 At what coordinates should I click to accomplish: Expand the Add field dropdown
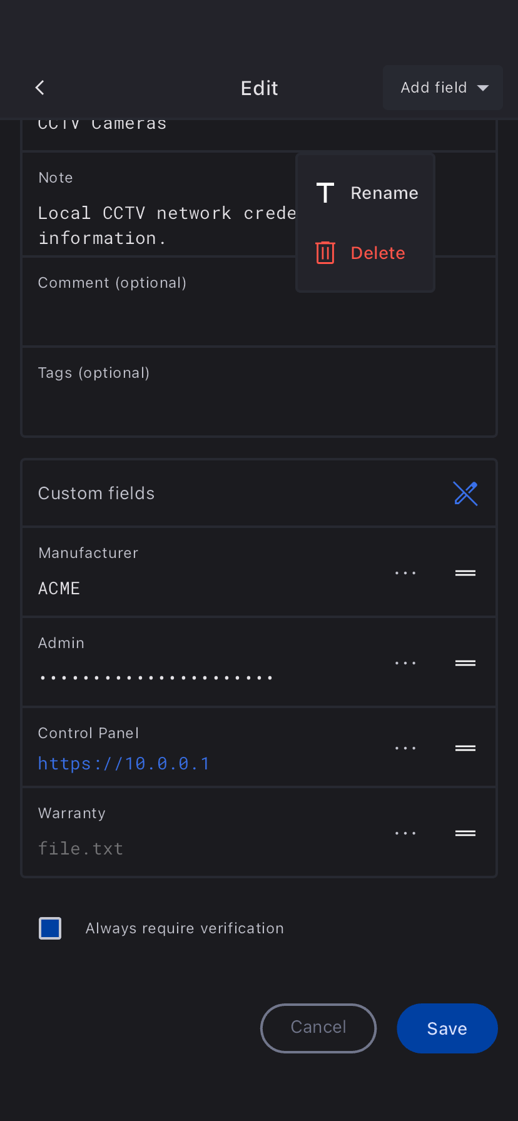pyautogui.click(x=443, y=88)
